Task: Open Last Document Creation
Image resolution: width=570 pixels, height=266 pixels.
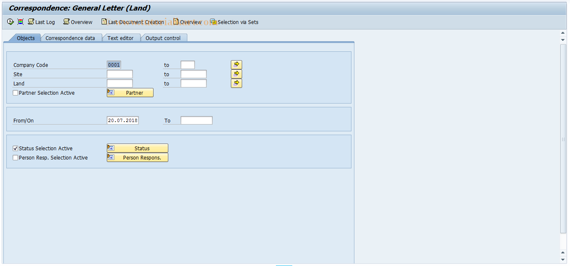Action: tap(132, 22)
